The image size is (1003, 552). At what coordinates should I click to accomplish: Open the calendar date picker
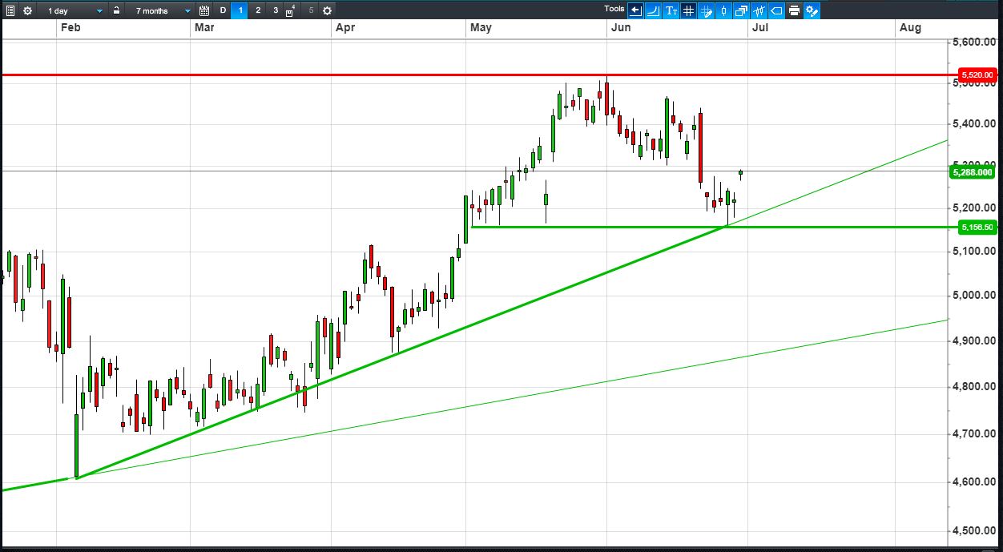tap(204, 10)
